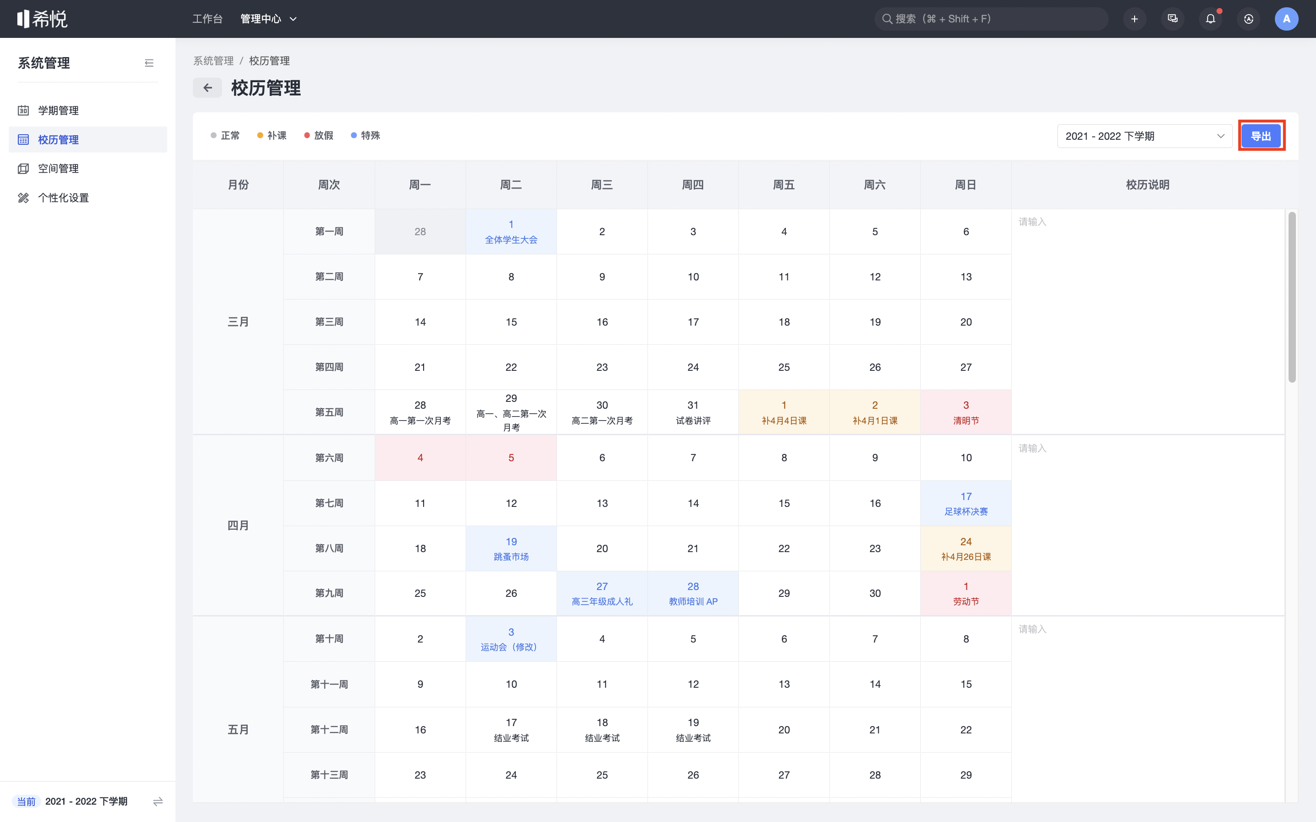Viewport: 1316px width, 822px height.
Task: Select the 教师培训 AP day cell
Action: (693, 593)
